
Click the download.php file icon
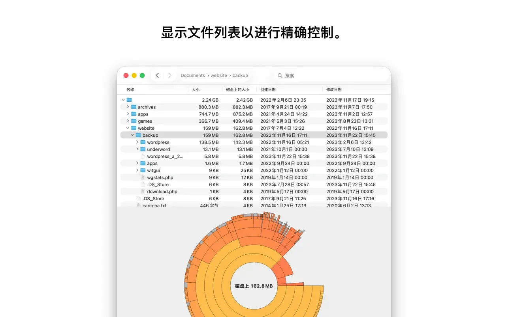[x=143, y=192]
